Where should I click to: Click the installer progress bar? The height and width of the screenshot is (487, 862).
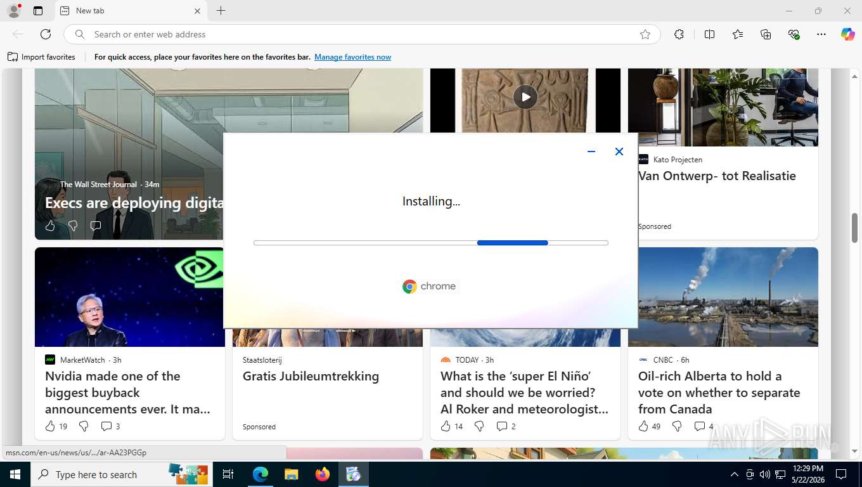pyautogui.click(x=431, y=243)
